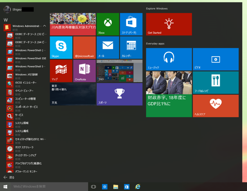The width and height of the screenshot is (247, 191).
Task: Open the フォト photos tile
Action: tap(119, 71)
